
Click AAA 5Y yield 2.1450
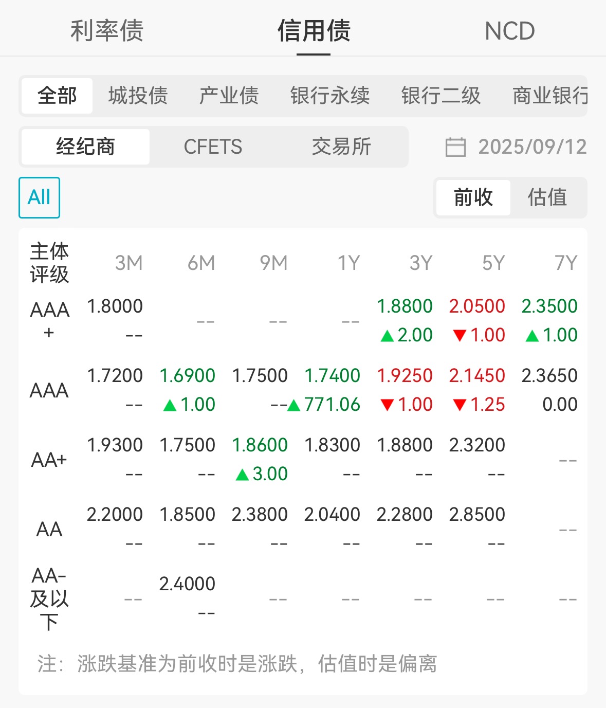(478, 375)
